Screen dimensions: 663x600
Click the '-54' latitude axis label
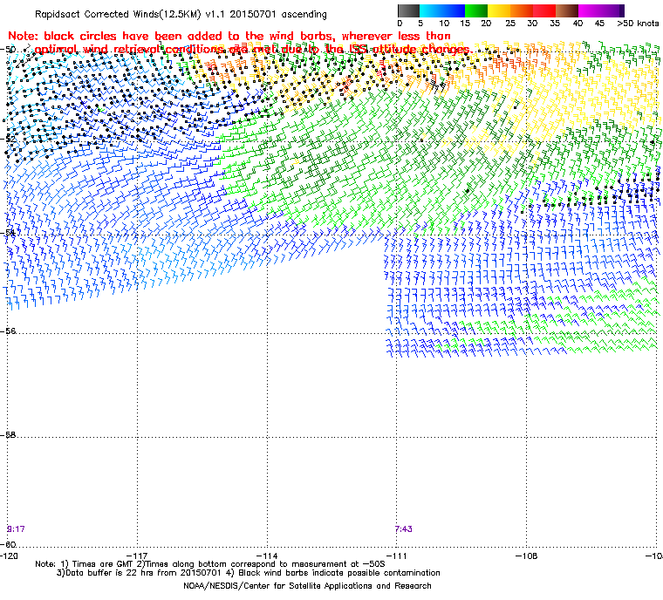pos(9,232)
